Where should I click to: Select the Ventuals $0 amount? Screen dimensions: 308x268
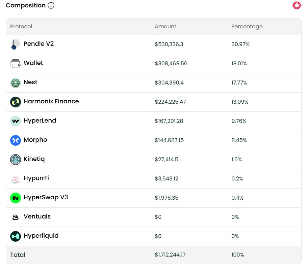[x=158, y=217]
